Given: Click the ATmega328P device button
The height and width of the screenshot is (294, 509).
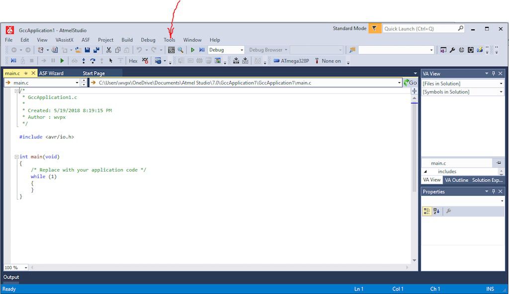Looking at the screenshot, I should point(291,61).
